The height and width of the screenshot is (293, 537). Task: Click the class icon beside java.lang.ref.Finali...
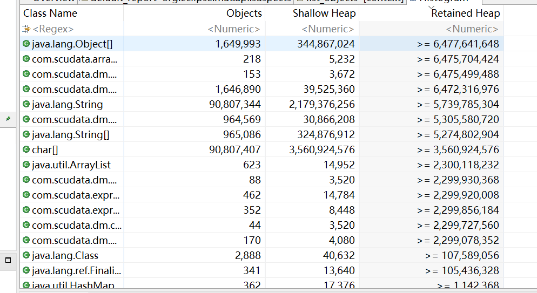26,270
